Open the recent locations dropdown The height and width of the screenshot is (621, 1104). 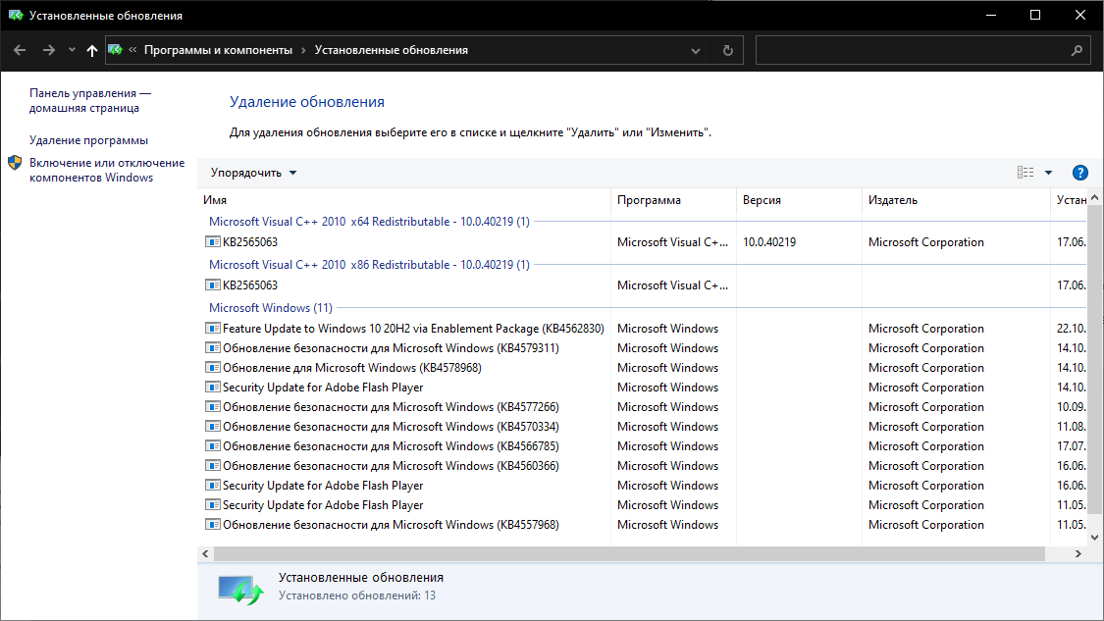tap(72, 50)
